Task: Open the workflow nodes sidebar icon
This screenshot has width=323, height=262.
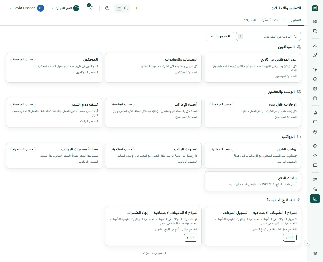Action: 315,189
